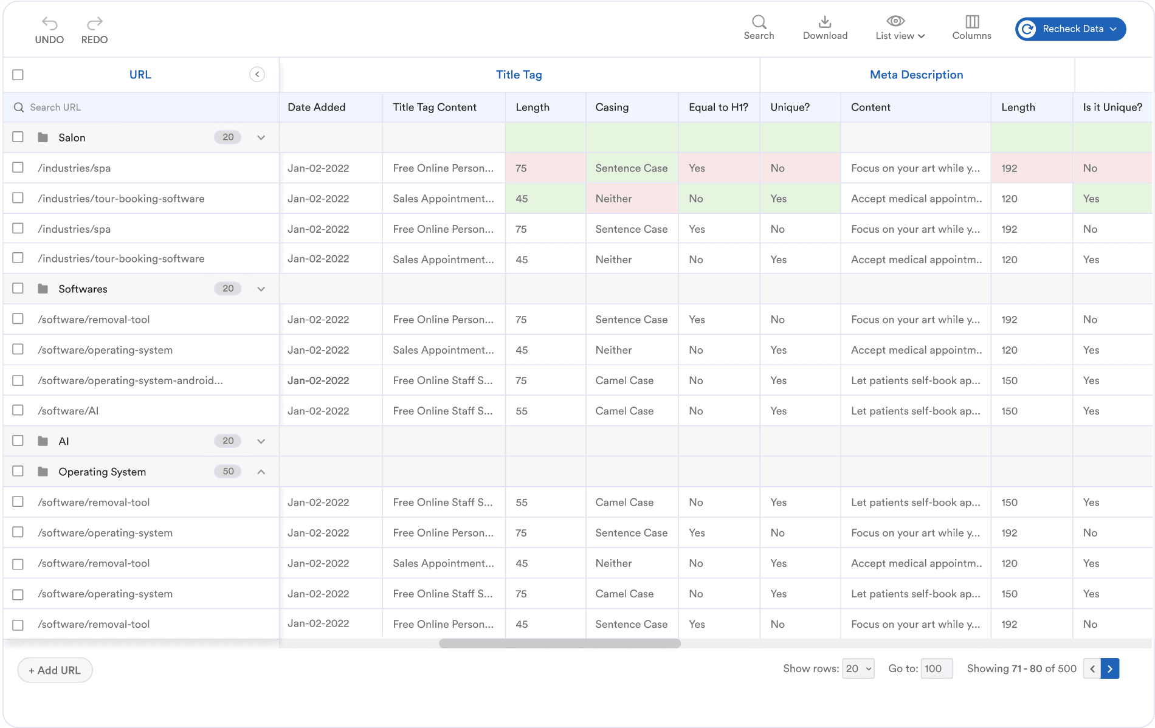Click the UNDO label
1155x728 pixels.
point(49,39)
